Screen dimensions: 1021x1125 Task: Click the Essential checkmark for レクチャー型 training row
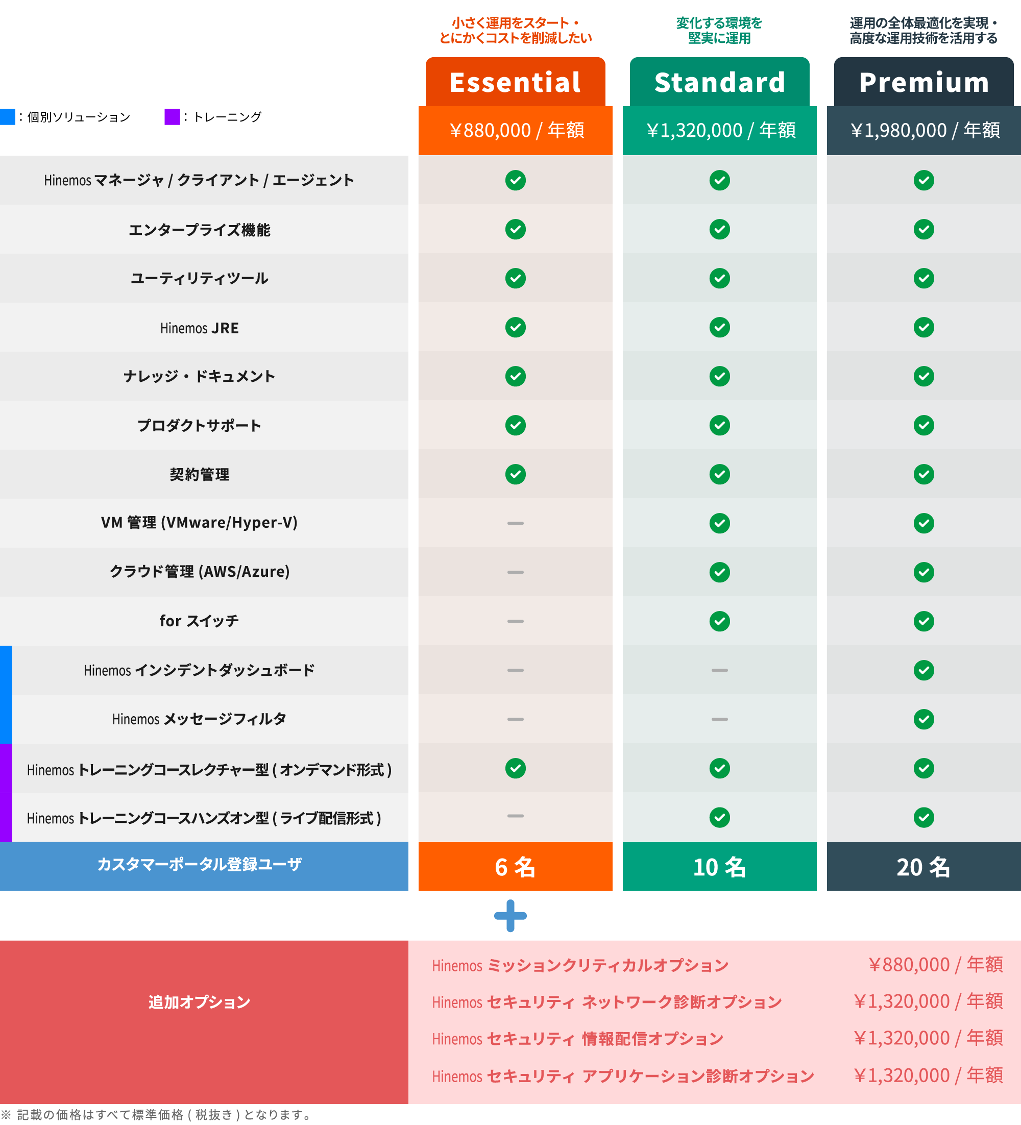515,768
